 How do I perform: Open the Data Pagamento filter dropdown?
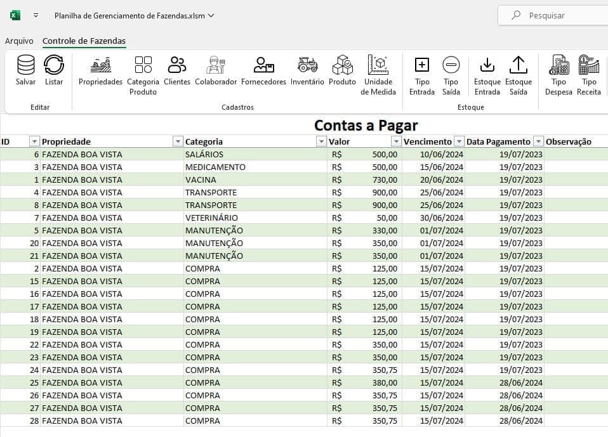(539, 141)
